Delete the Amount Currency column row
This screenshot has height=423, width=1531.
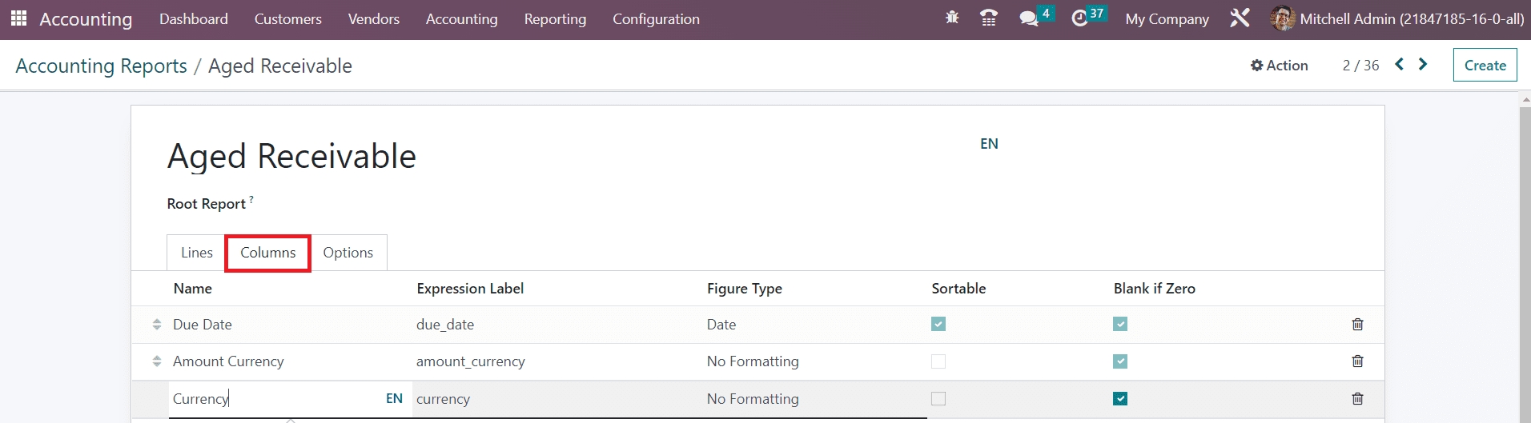[x=1357, y=361]
